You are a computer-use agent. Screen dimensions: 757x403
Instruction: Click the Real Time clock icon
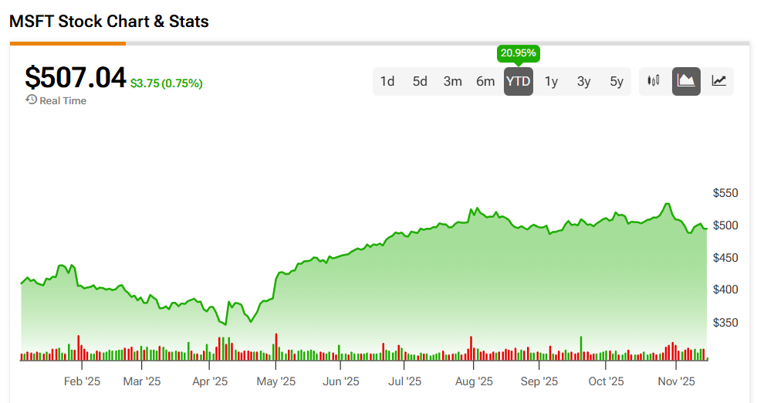[32, 100]
